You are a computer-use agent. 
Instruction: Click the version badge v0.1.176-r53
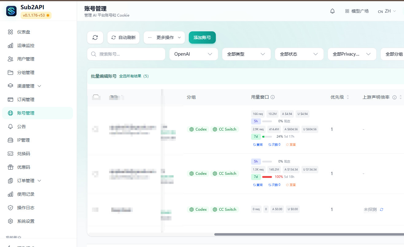[36, 15]
